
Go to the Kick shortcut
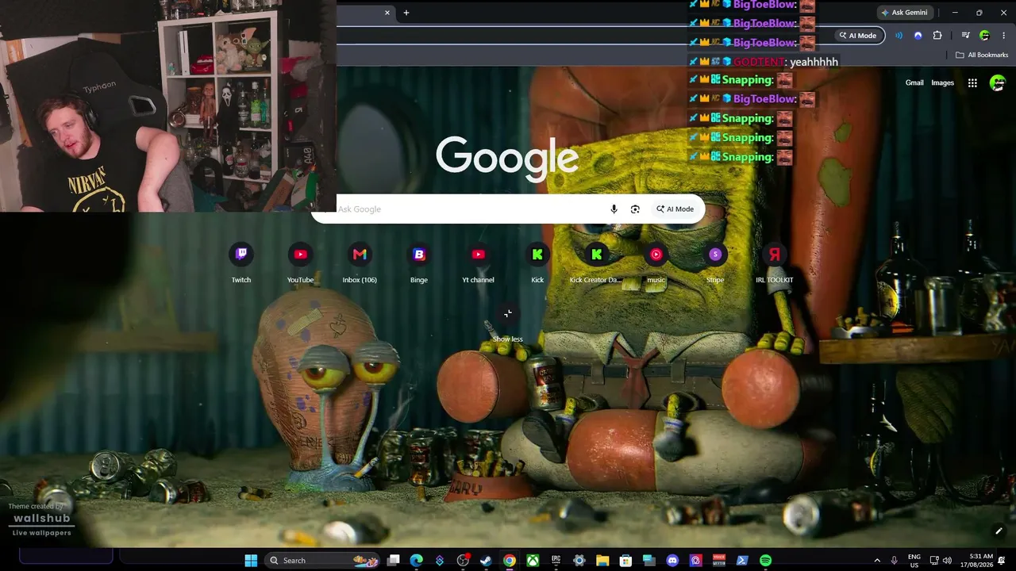pos(537,263)
